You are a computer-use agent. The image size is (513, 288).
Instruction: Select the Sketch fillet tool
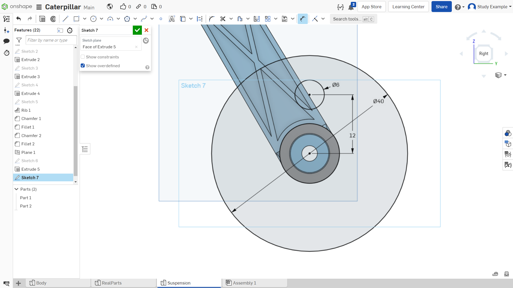tap(212, 19)
